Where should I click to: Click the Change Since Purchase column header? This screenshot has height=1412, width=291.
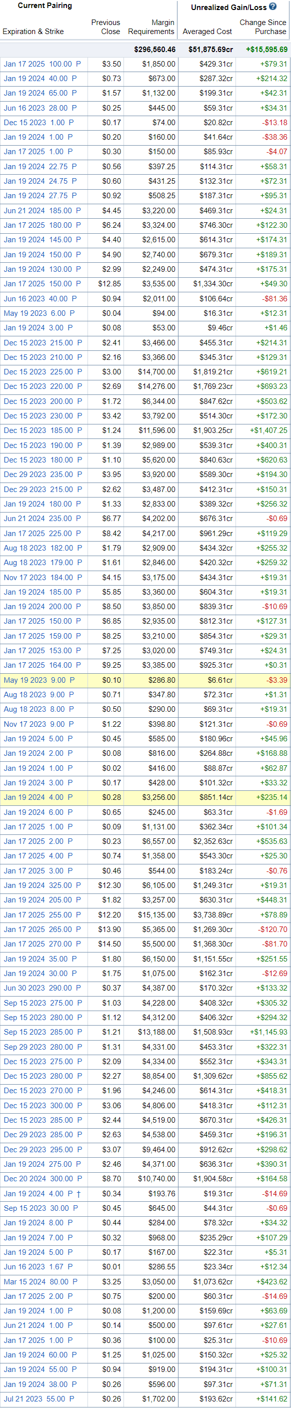click(x=262, y=27)
